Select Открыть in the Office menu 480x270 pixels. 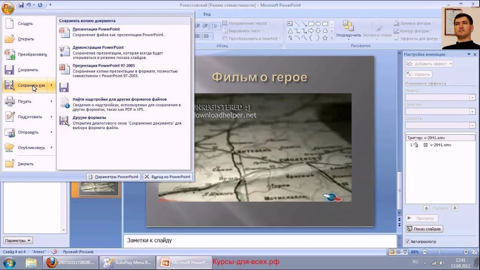[28, 39]
